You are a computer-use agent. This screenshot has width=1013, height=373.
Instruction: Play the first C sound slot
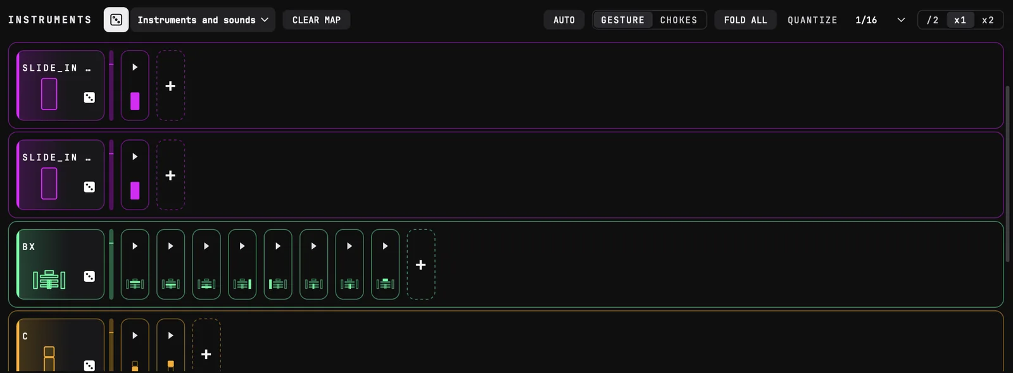pos(135,336)
